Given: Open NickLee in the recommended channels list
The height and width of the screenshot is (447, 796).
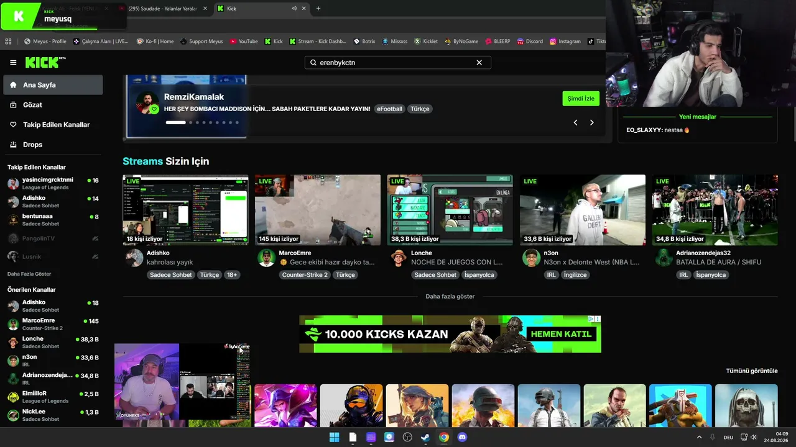Looking at the screenshot, I should [53, 415].
